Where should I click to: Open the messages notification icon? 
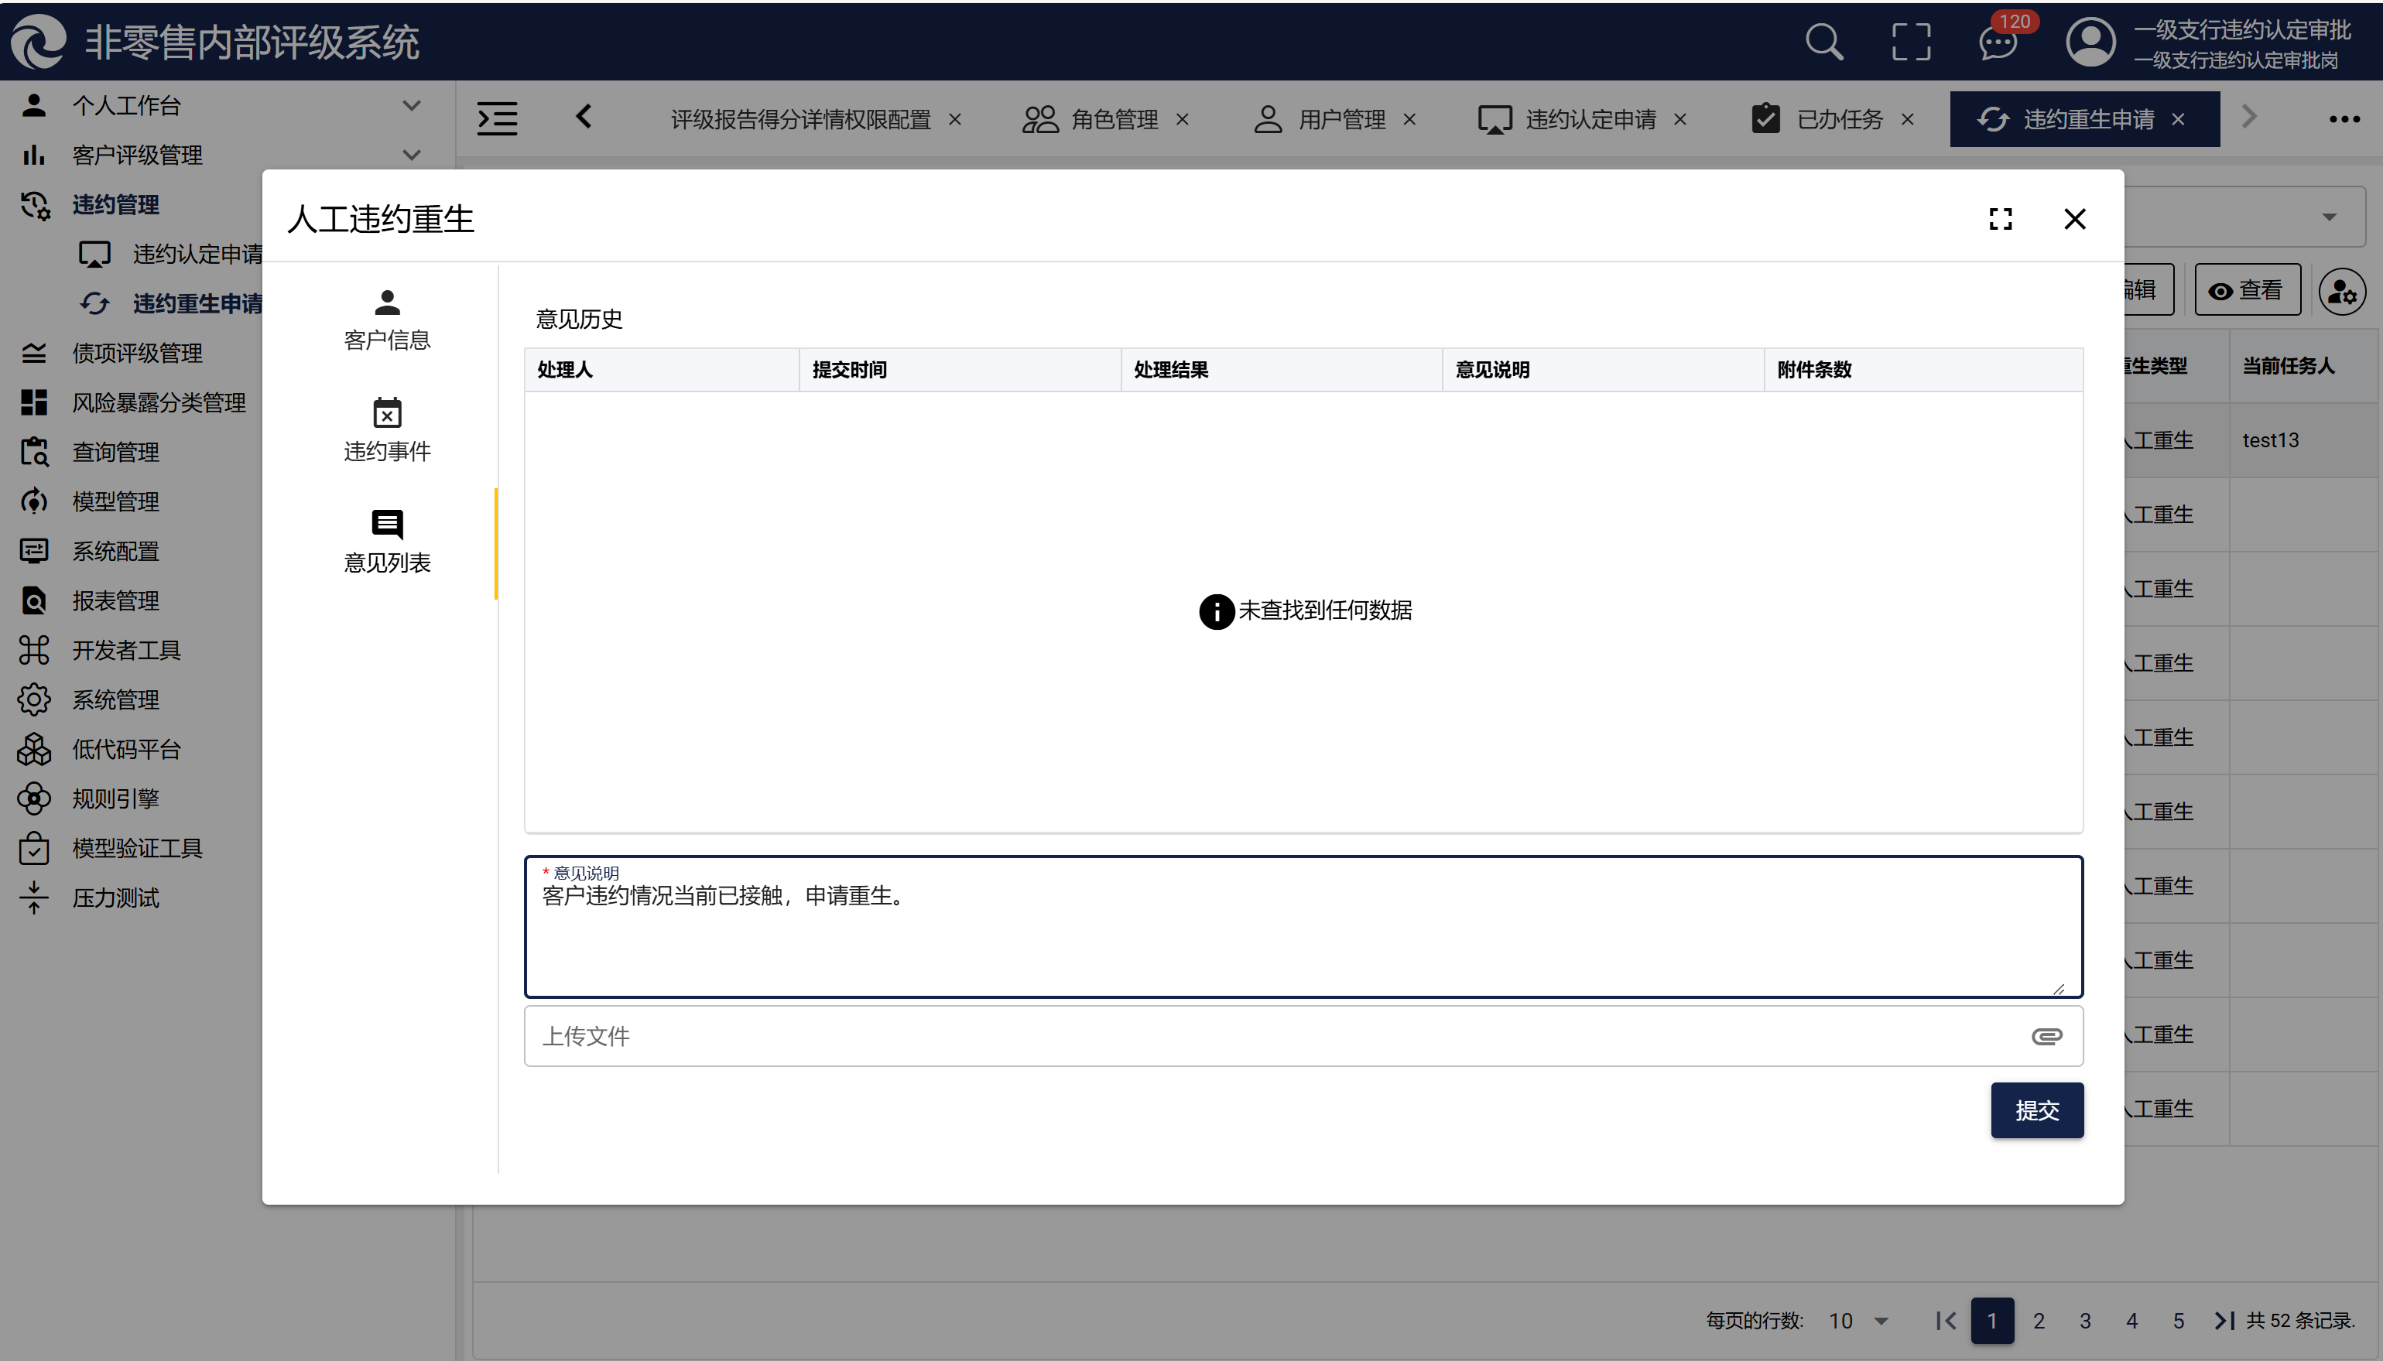coord(1997,42)
